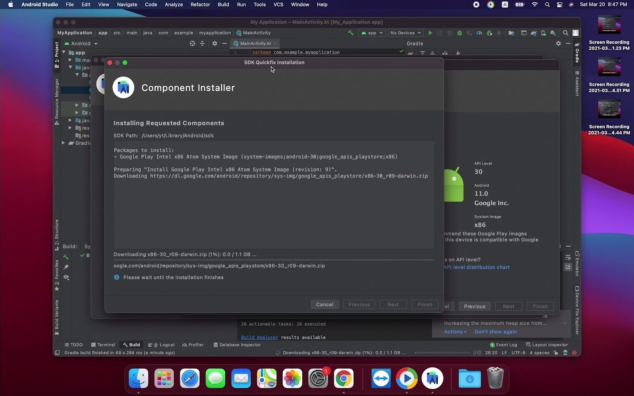Click Select Opened File target icon
Image resolution: width=634 pixels, height=396 pixels.
click(192, 43)
